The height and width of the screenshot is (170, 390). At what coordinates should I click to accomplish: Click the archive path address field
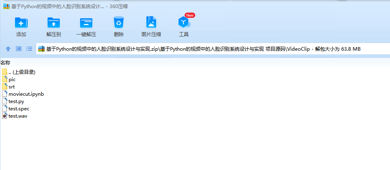214,49
